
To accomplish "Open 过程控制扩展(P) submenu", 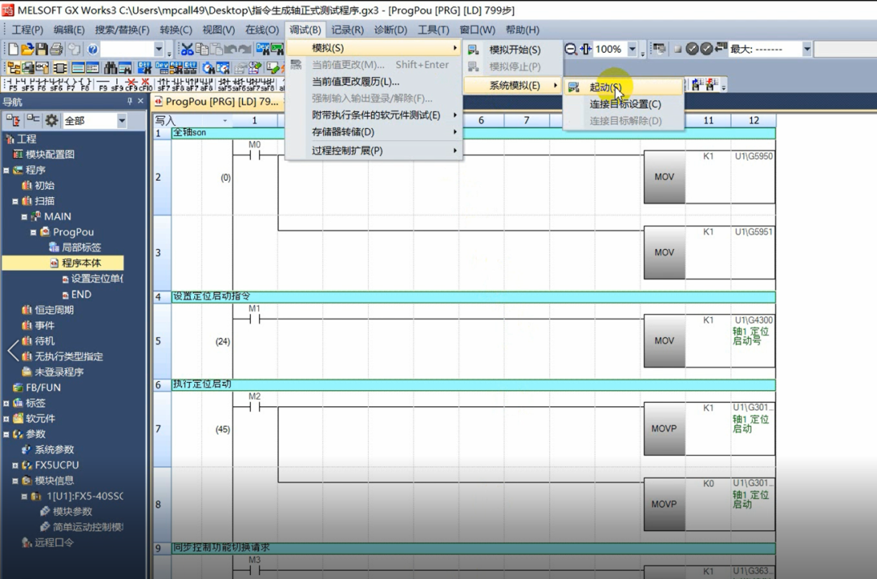I will [x=374, y=151].
